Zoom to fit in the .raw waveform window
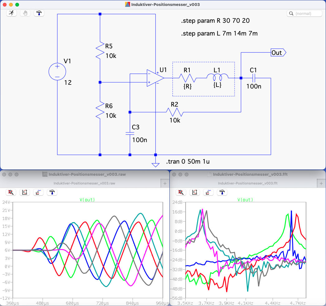Image resolution: width=326 pixels, height=306 pixels. (11, 192)
